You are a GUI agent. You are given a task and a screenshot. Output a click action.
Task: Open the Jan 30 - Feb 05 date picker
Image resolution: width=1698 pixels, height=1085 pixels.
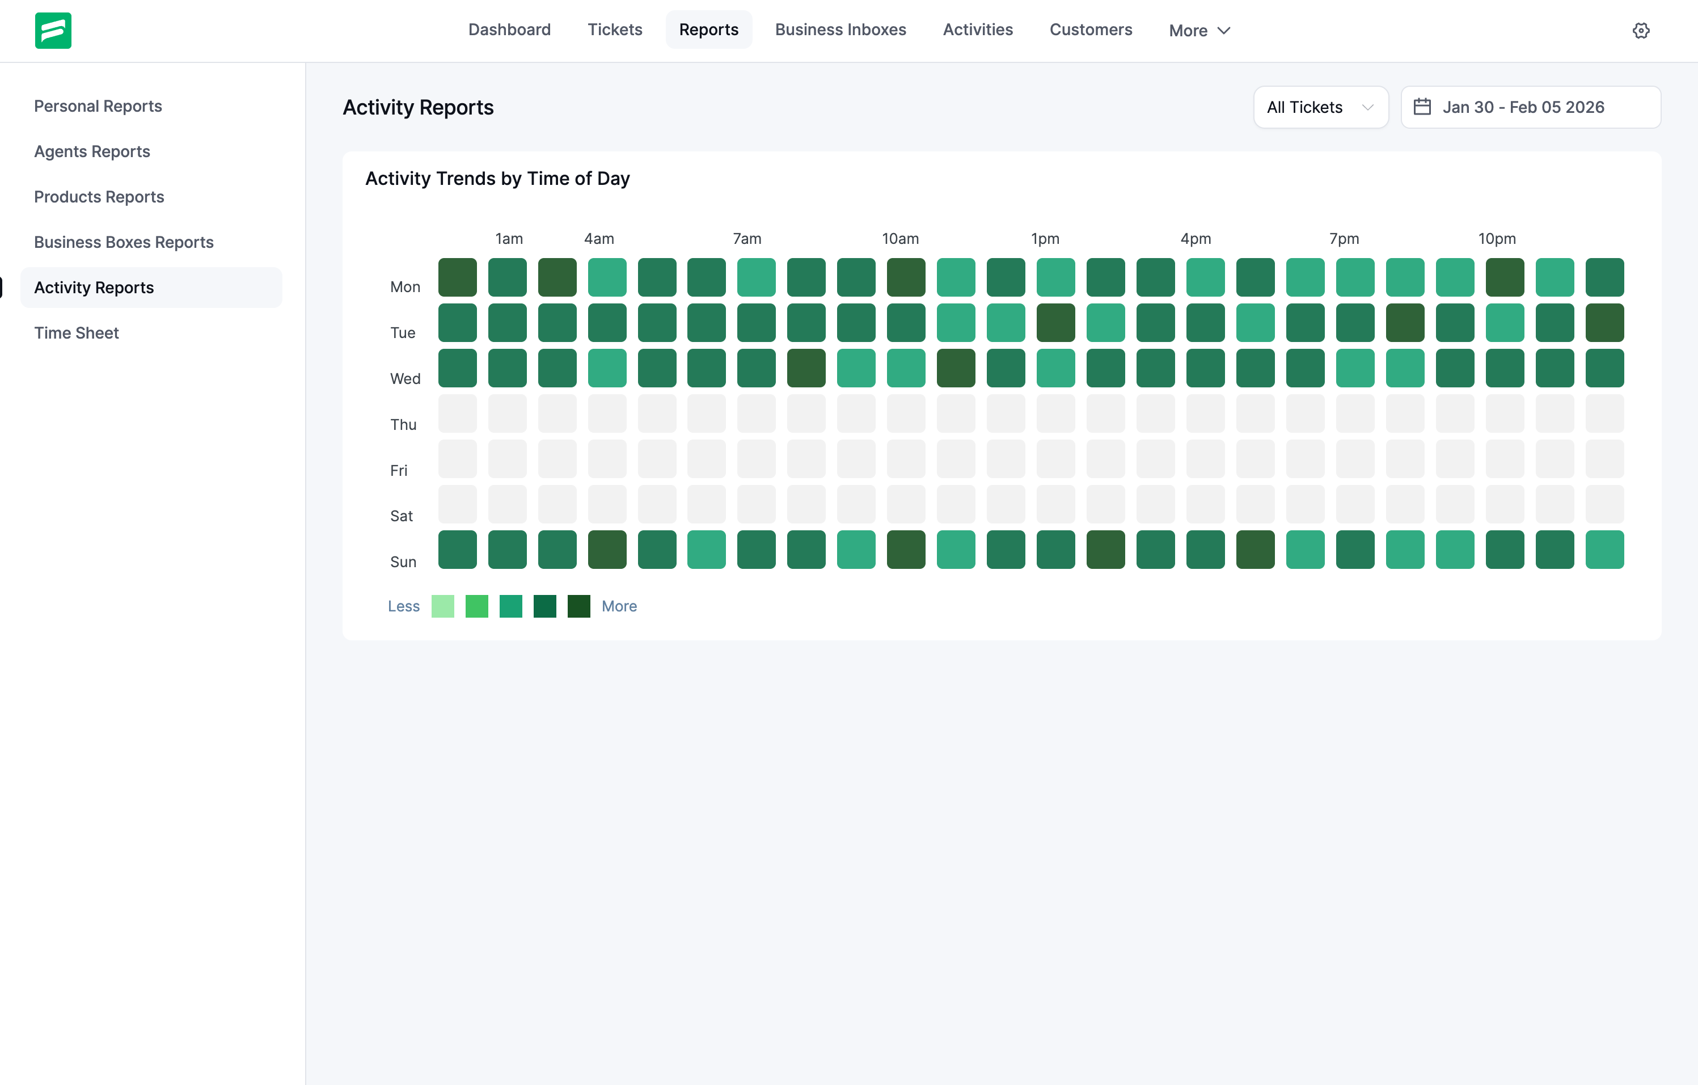pyautogui.click(x=1530, y=107)
